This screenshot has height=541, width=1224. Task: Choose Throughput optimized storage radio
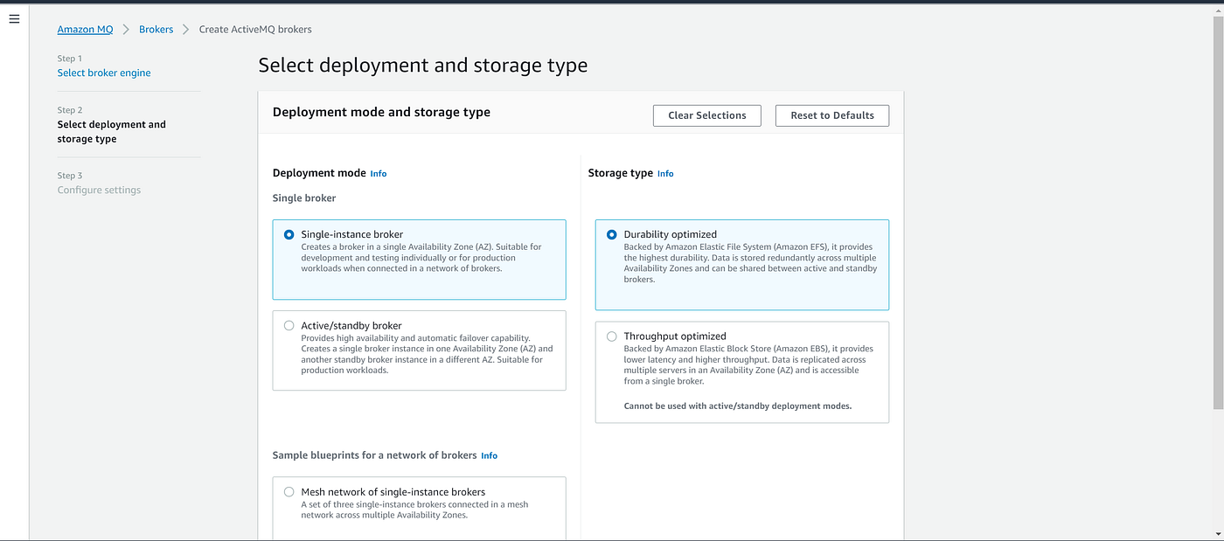pyautogui.click(x=611, y=336)
